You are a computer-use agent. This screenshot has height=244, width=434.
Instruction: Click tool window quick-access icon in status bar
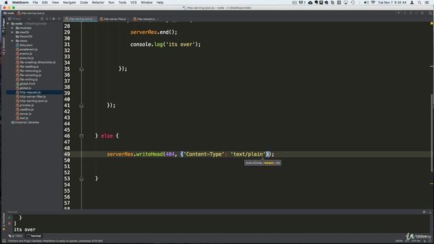click(4, 241)
